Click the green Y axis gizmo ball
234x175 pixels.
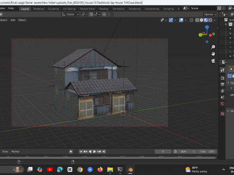pos(200,35)
